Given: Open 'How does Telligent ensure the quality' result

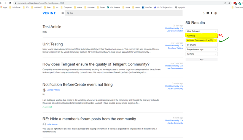Looking at the screenshot, I should point(96,64).
